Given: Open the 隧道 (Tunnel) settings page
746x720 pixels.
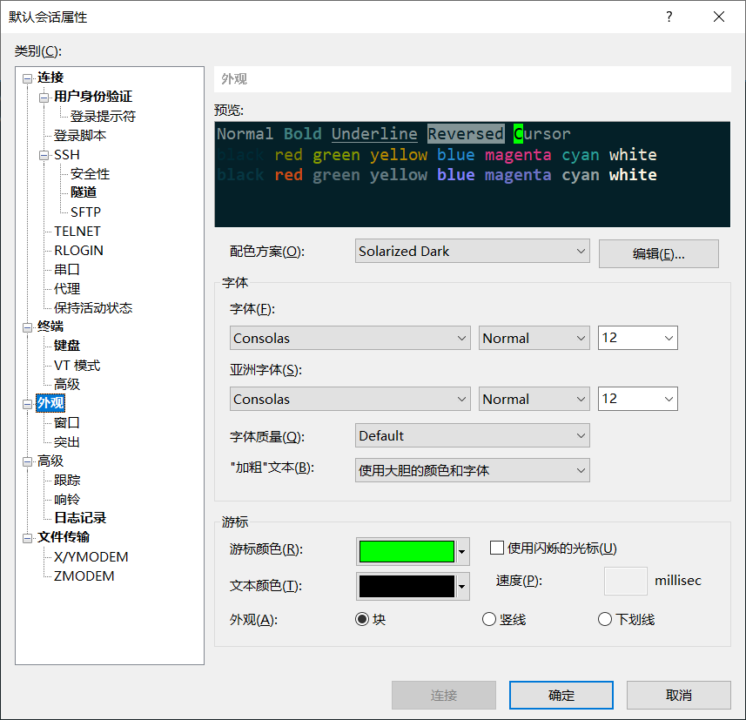Looking at the screenshot, I should point(83,192).
